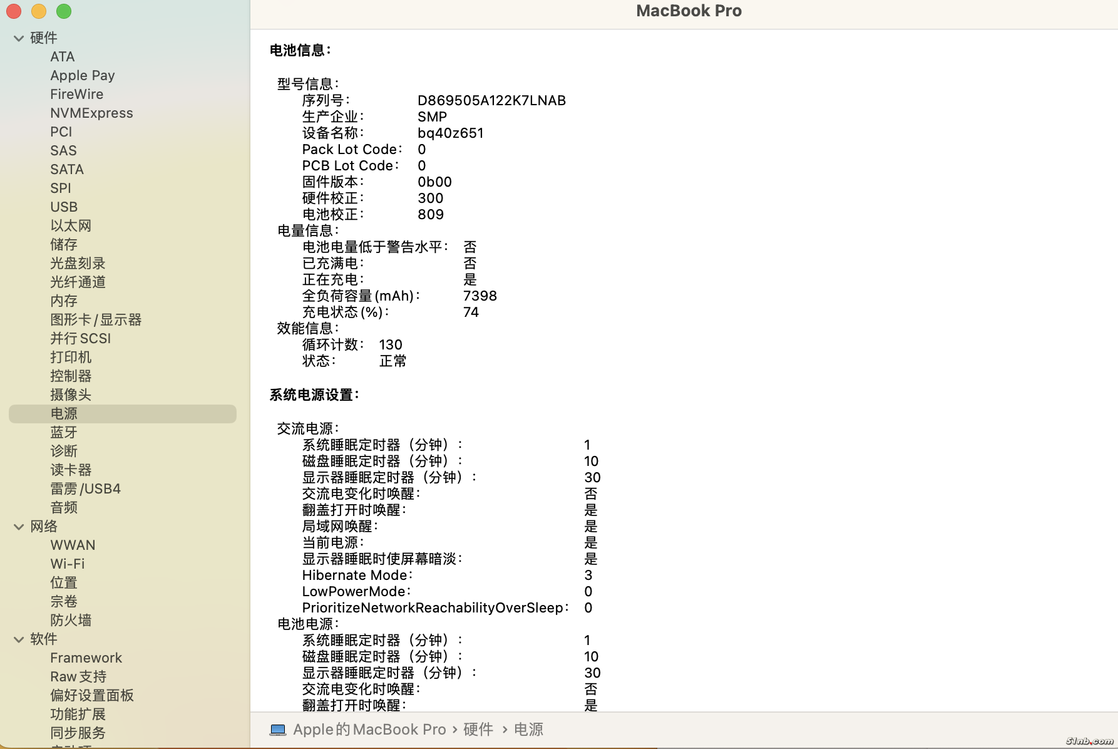Select Wi-Fi under network section
This screenshot has width=1118, height=749.
point(67,564)
